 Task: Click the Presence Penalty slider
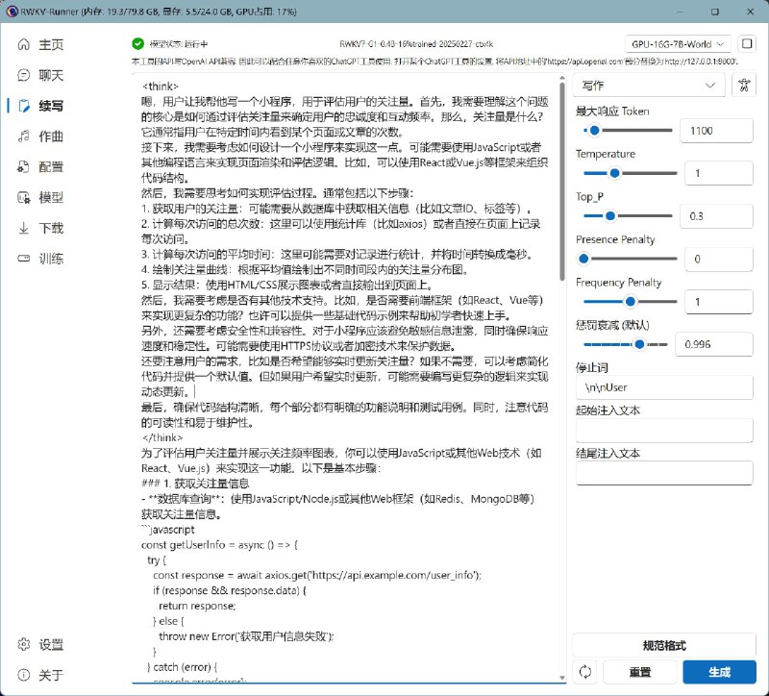tap(630, 259)
